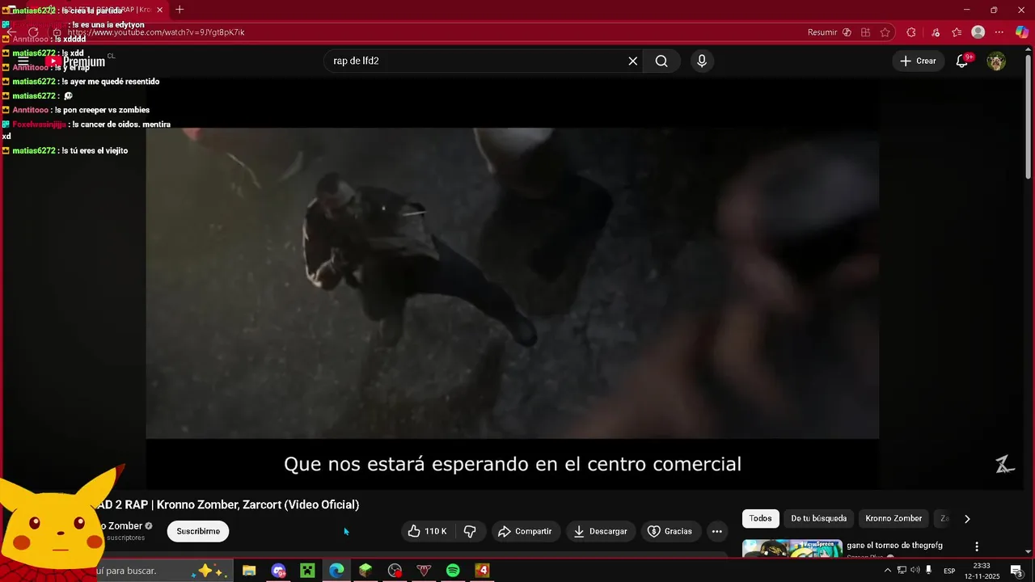Click the Crear button
The height and width of the screenshot is (582, 1035).
tap(919, 61)
